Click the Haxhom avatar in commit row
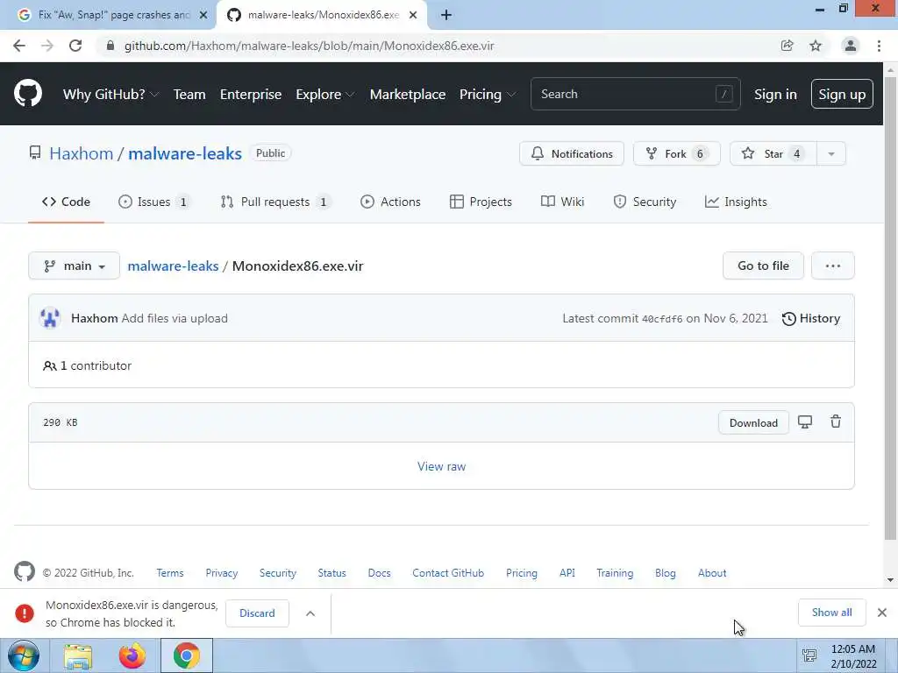The width and height of the screenshot is (898, 673). tap(50, 318)
